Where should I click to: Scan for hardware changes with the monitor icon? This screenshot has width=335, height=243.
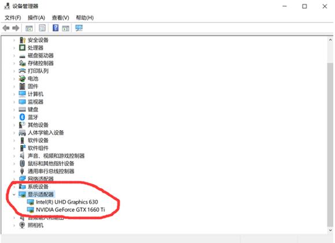coord(79,28)
